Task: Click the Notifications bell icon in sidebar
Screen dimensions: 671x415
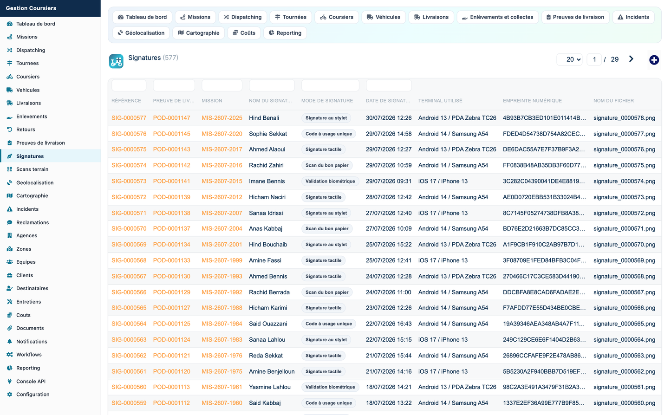Action: coord(10,342)
